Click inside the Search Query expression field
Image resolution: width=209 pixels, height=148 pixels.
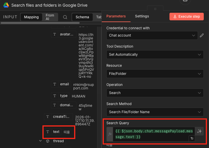151,134
